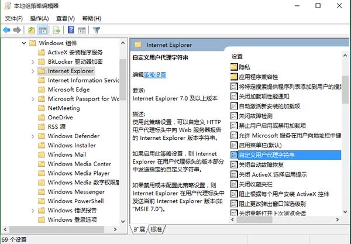
Task: Select Windows Messenger in the tree
Action: point(76,191)
